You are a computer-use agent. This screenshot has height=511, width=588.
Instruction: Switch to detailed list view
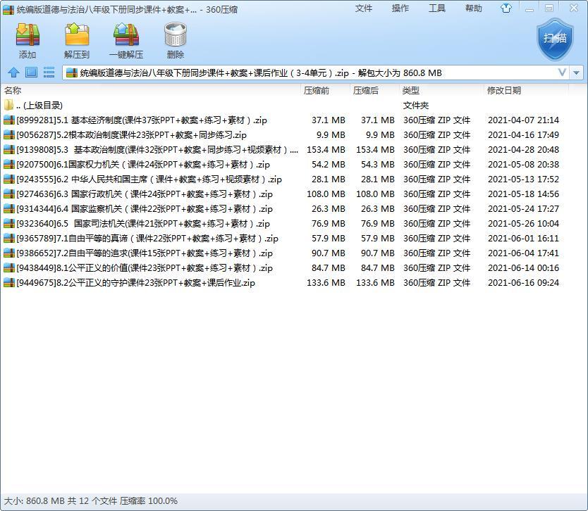click(x=49, y=72)
